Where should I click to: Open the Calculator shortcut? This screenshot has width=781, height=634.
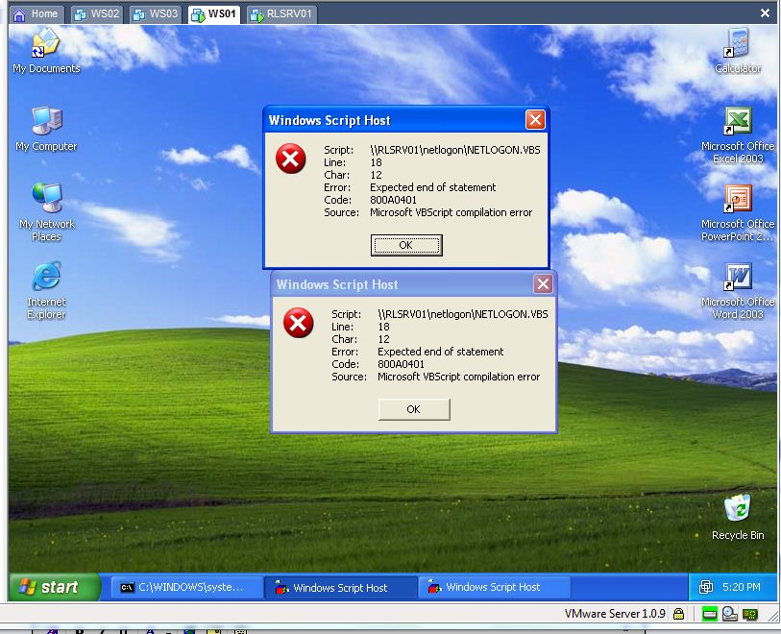738,51
